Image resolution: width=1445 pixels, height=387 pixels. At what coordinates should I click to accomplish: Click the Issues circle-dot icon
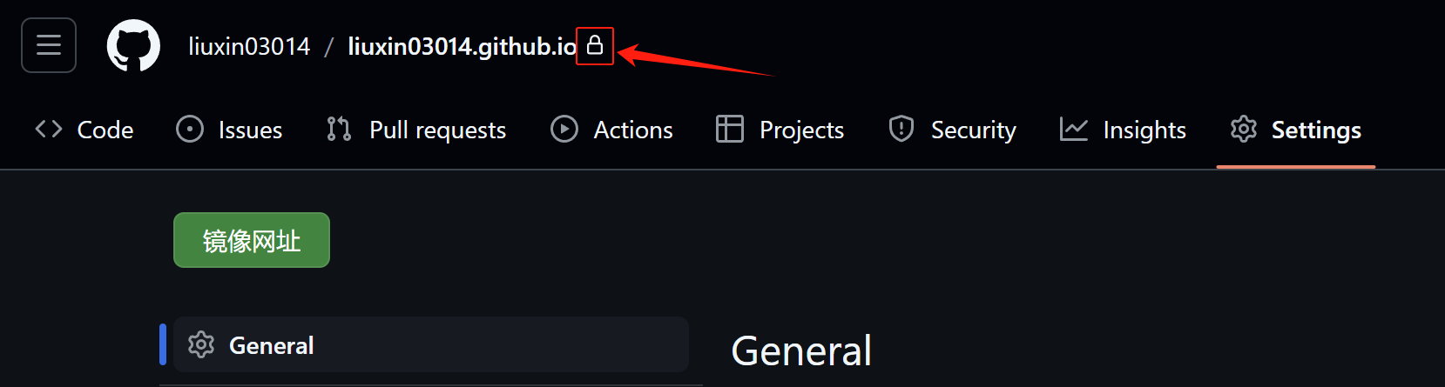point(190,130)
